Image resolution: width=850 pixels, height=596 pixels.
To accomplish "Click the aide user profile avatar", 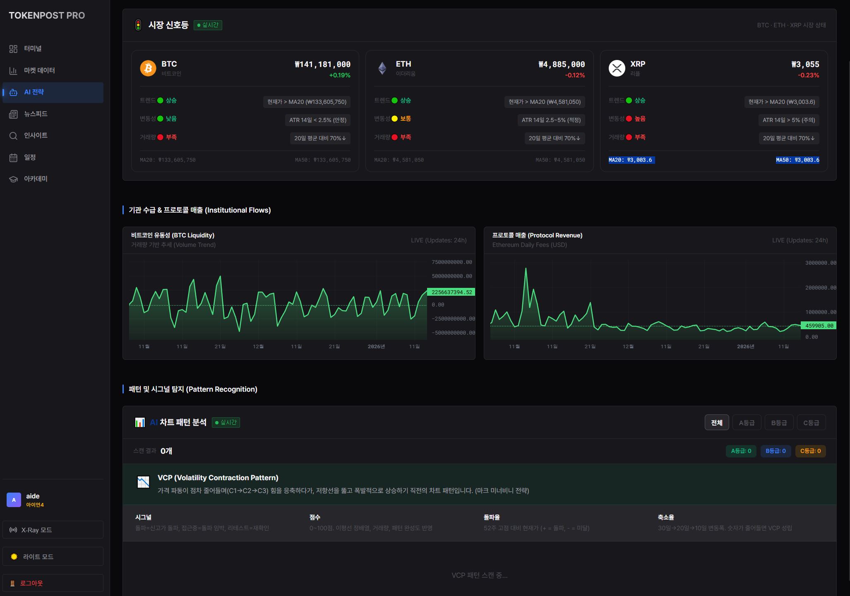I will pyautogui.click(x=14, y=500).
